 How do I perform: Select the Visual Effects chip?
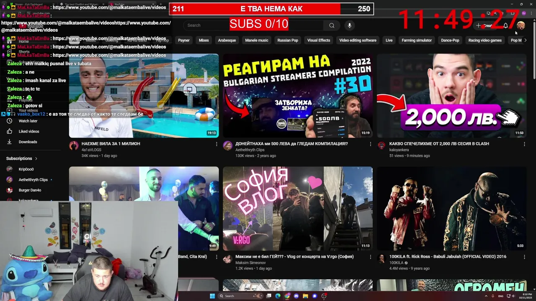(319, 40)
